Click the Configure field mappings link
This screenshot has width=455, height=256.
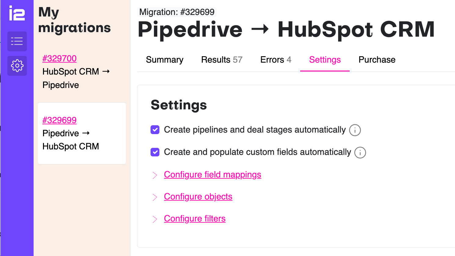(x=213, y=174)
